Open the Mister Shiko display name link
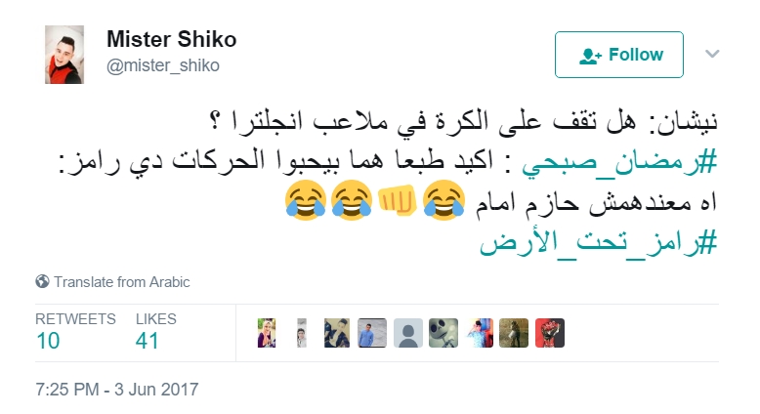This screenshot has width=760, height=414. pyautogui.click(x=172, y=39)
